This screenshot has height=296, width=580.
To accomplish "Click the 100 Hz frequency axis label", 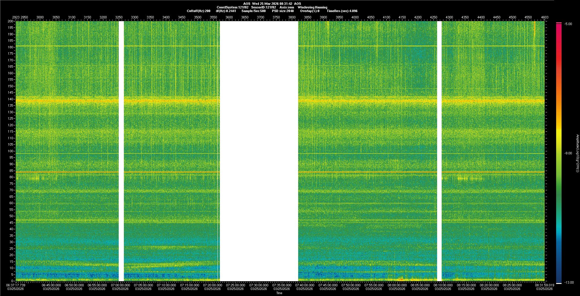I will [x=11, y=151].
